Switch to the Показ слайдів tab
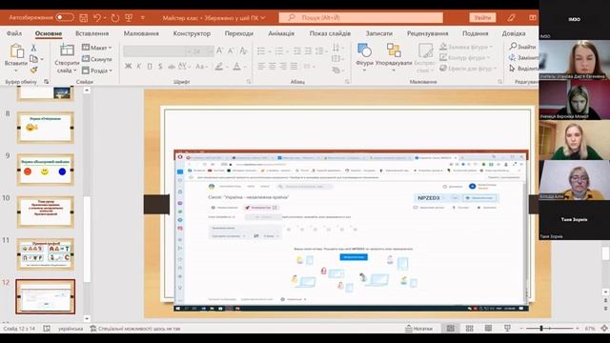 coord(330,33)
